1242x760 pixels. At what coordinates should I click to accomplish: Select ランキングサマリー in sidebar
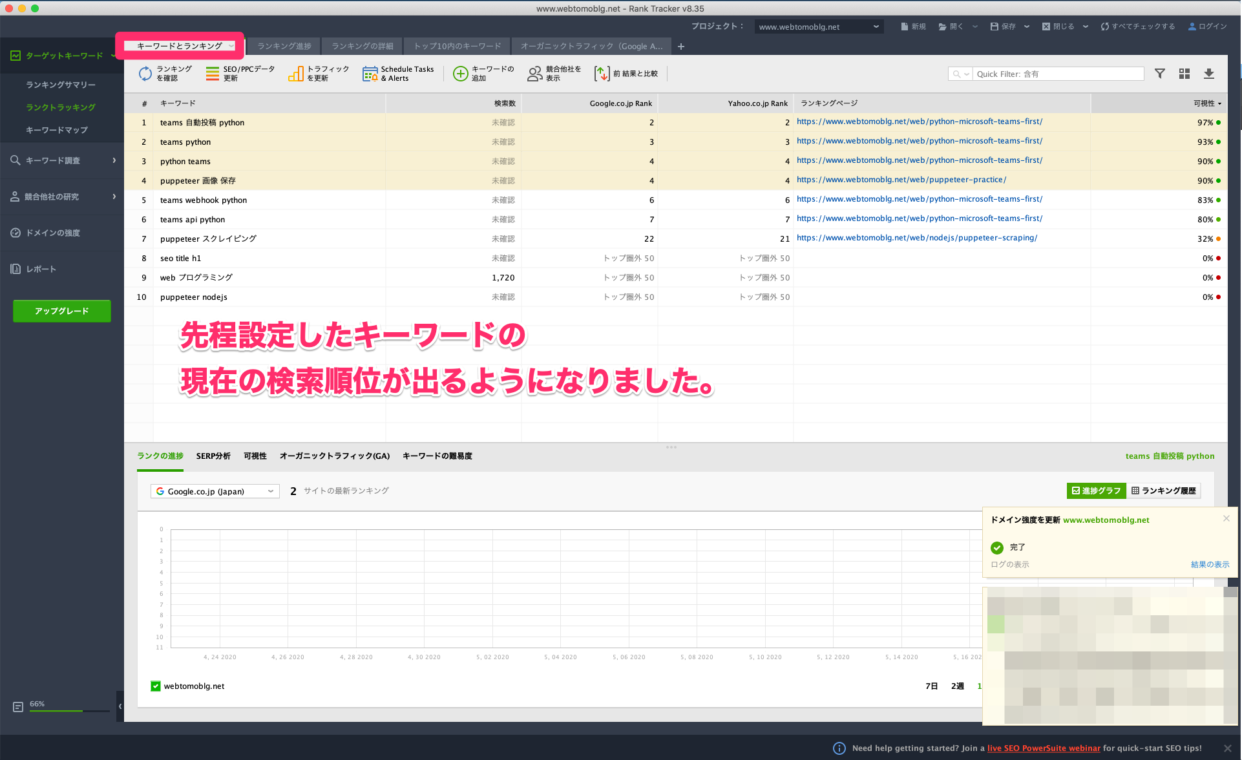(x=61, y=85)
